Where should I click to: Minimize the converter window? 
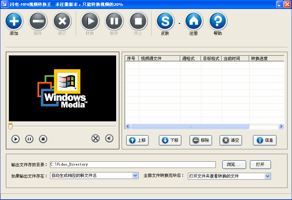(x=279, y=4)
